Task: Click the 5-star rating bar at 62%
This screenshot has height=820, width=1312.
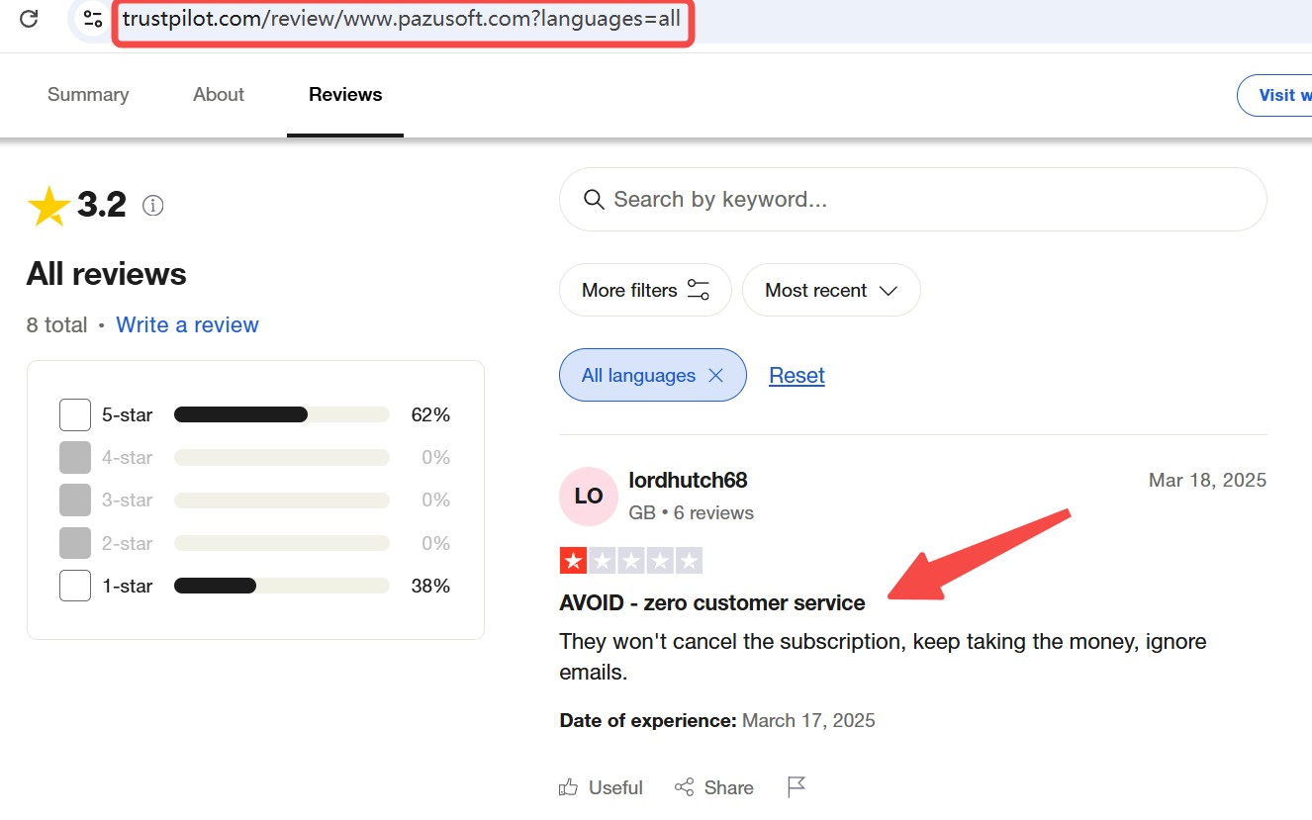Action: tap(282, 415)
